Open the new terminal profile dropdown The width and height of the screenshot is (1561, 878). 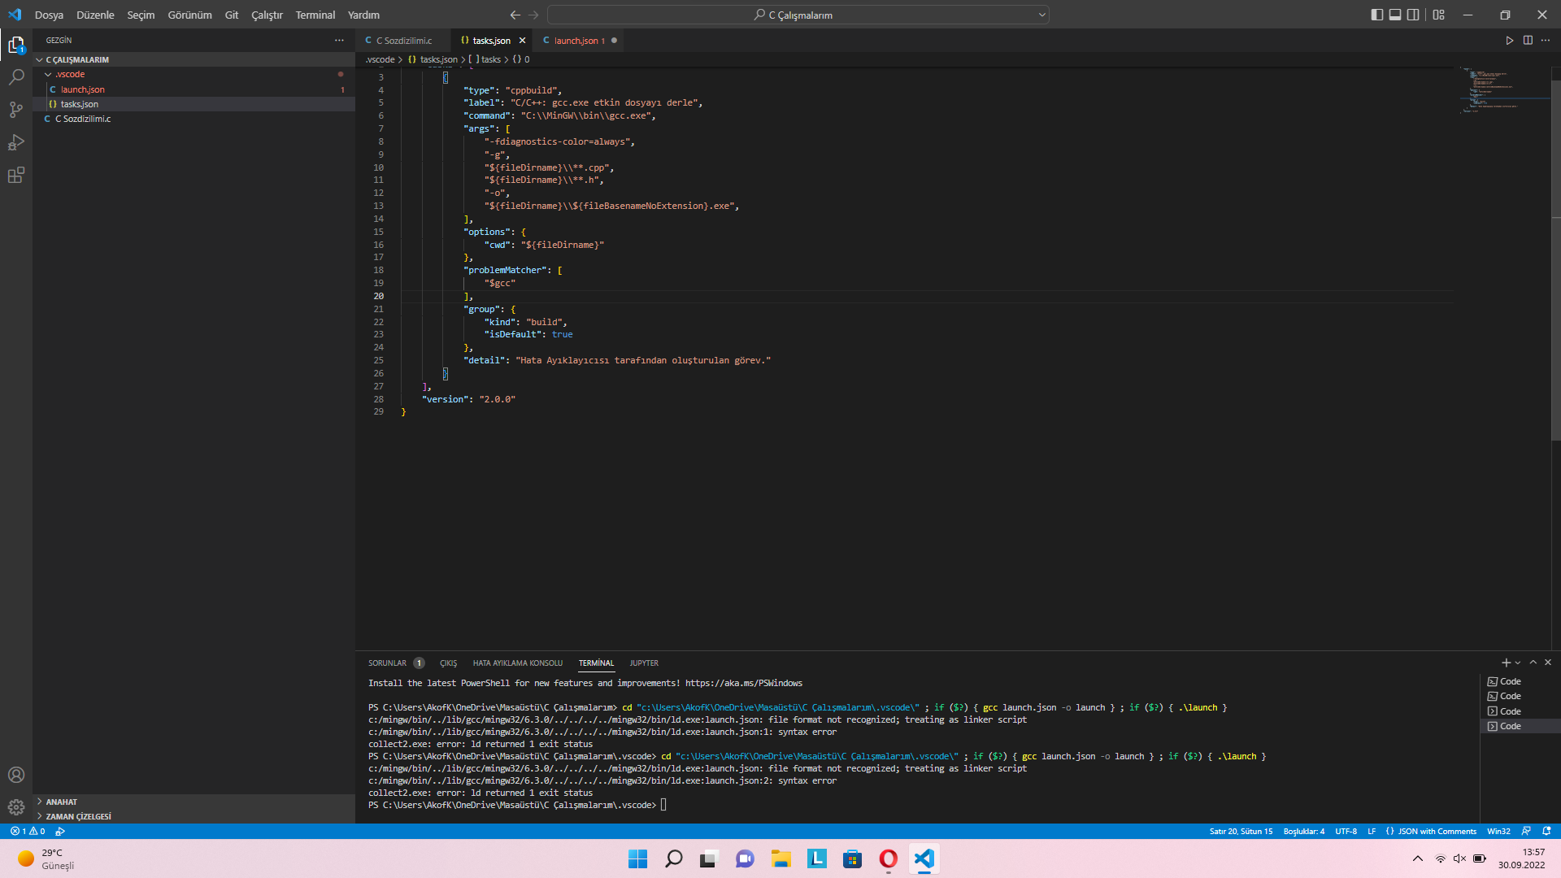[1518, 663]
